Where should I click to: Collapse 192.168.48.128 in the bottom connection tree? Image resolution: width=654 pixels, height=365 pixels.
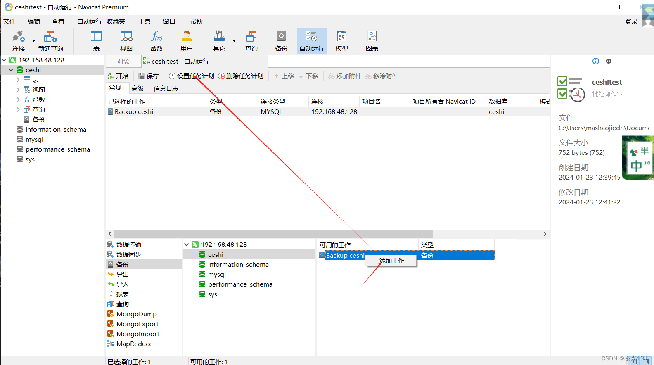187,244
